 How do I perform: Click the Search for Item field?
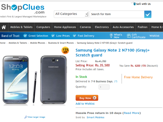pos(117,14)
